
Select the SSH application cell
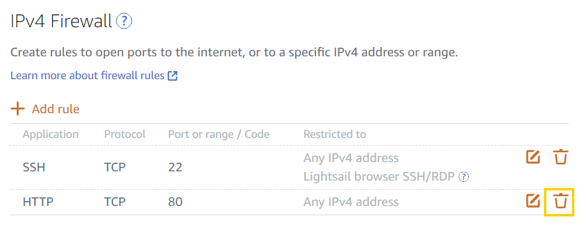coord(34,167)
